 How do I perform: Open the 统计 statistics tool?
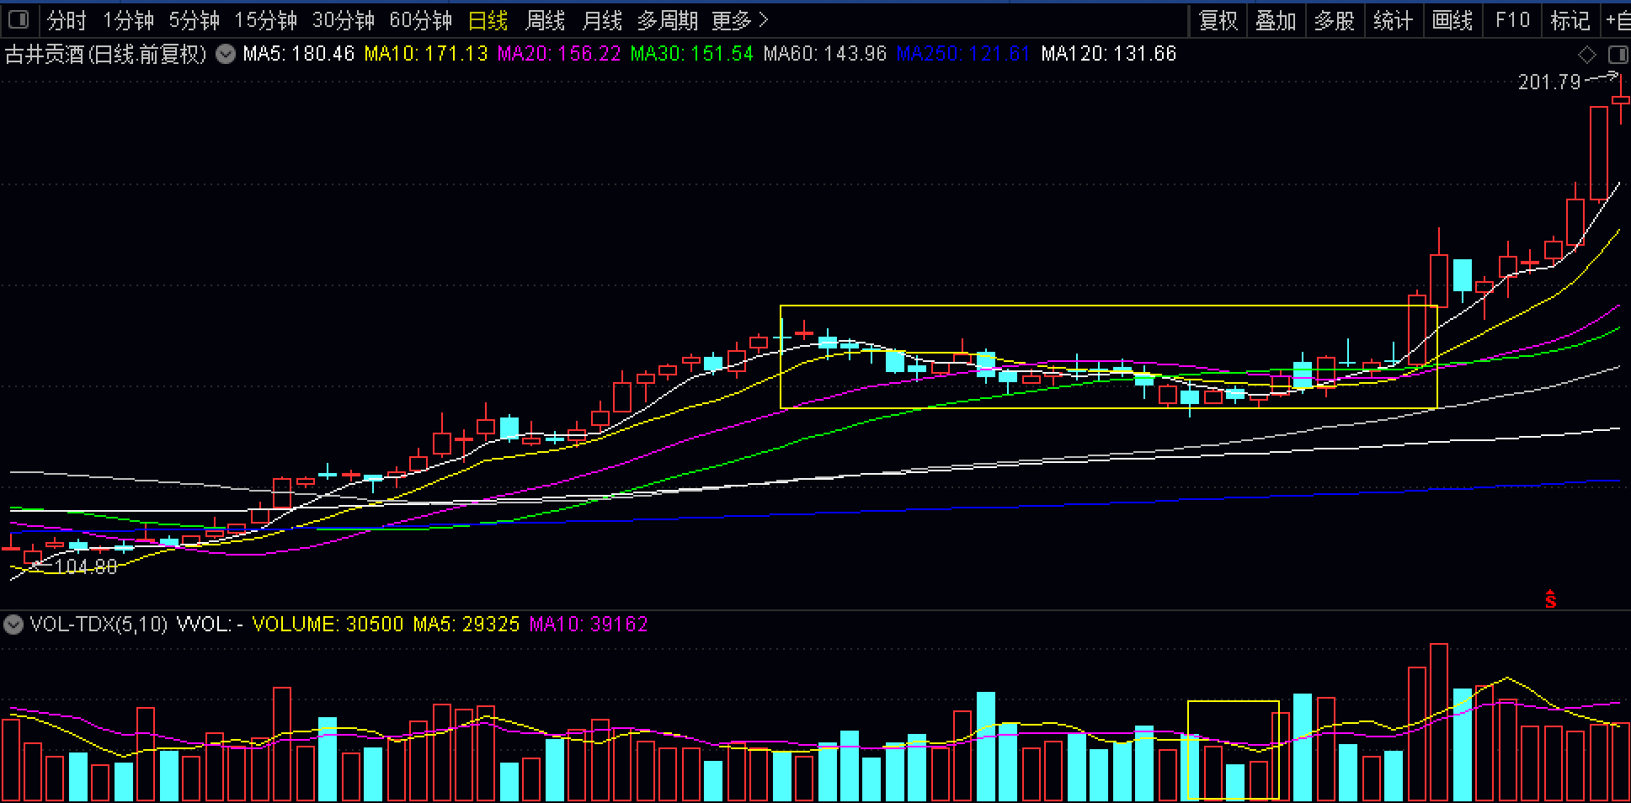(x=1394, y=20)
